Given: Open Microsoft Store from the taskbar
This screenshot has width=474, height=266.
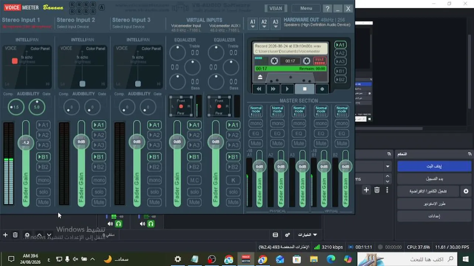Looking at the screenshot, I should (x=297, y=259).
